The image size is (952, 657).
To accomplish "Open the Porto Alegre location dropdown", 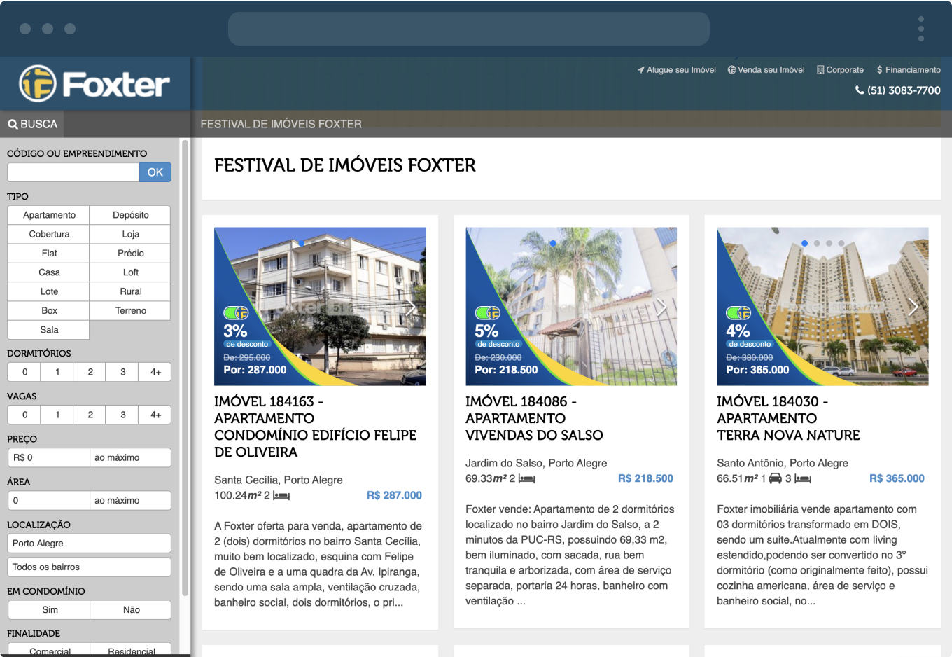I will pos(89,543).
